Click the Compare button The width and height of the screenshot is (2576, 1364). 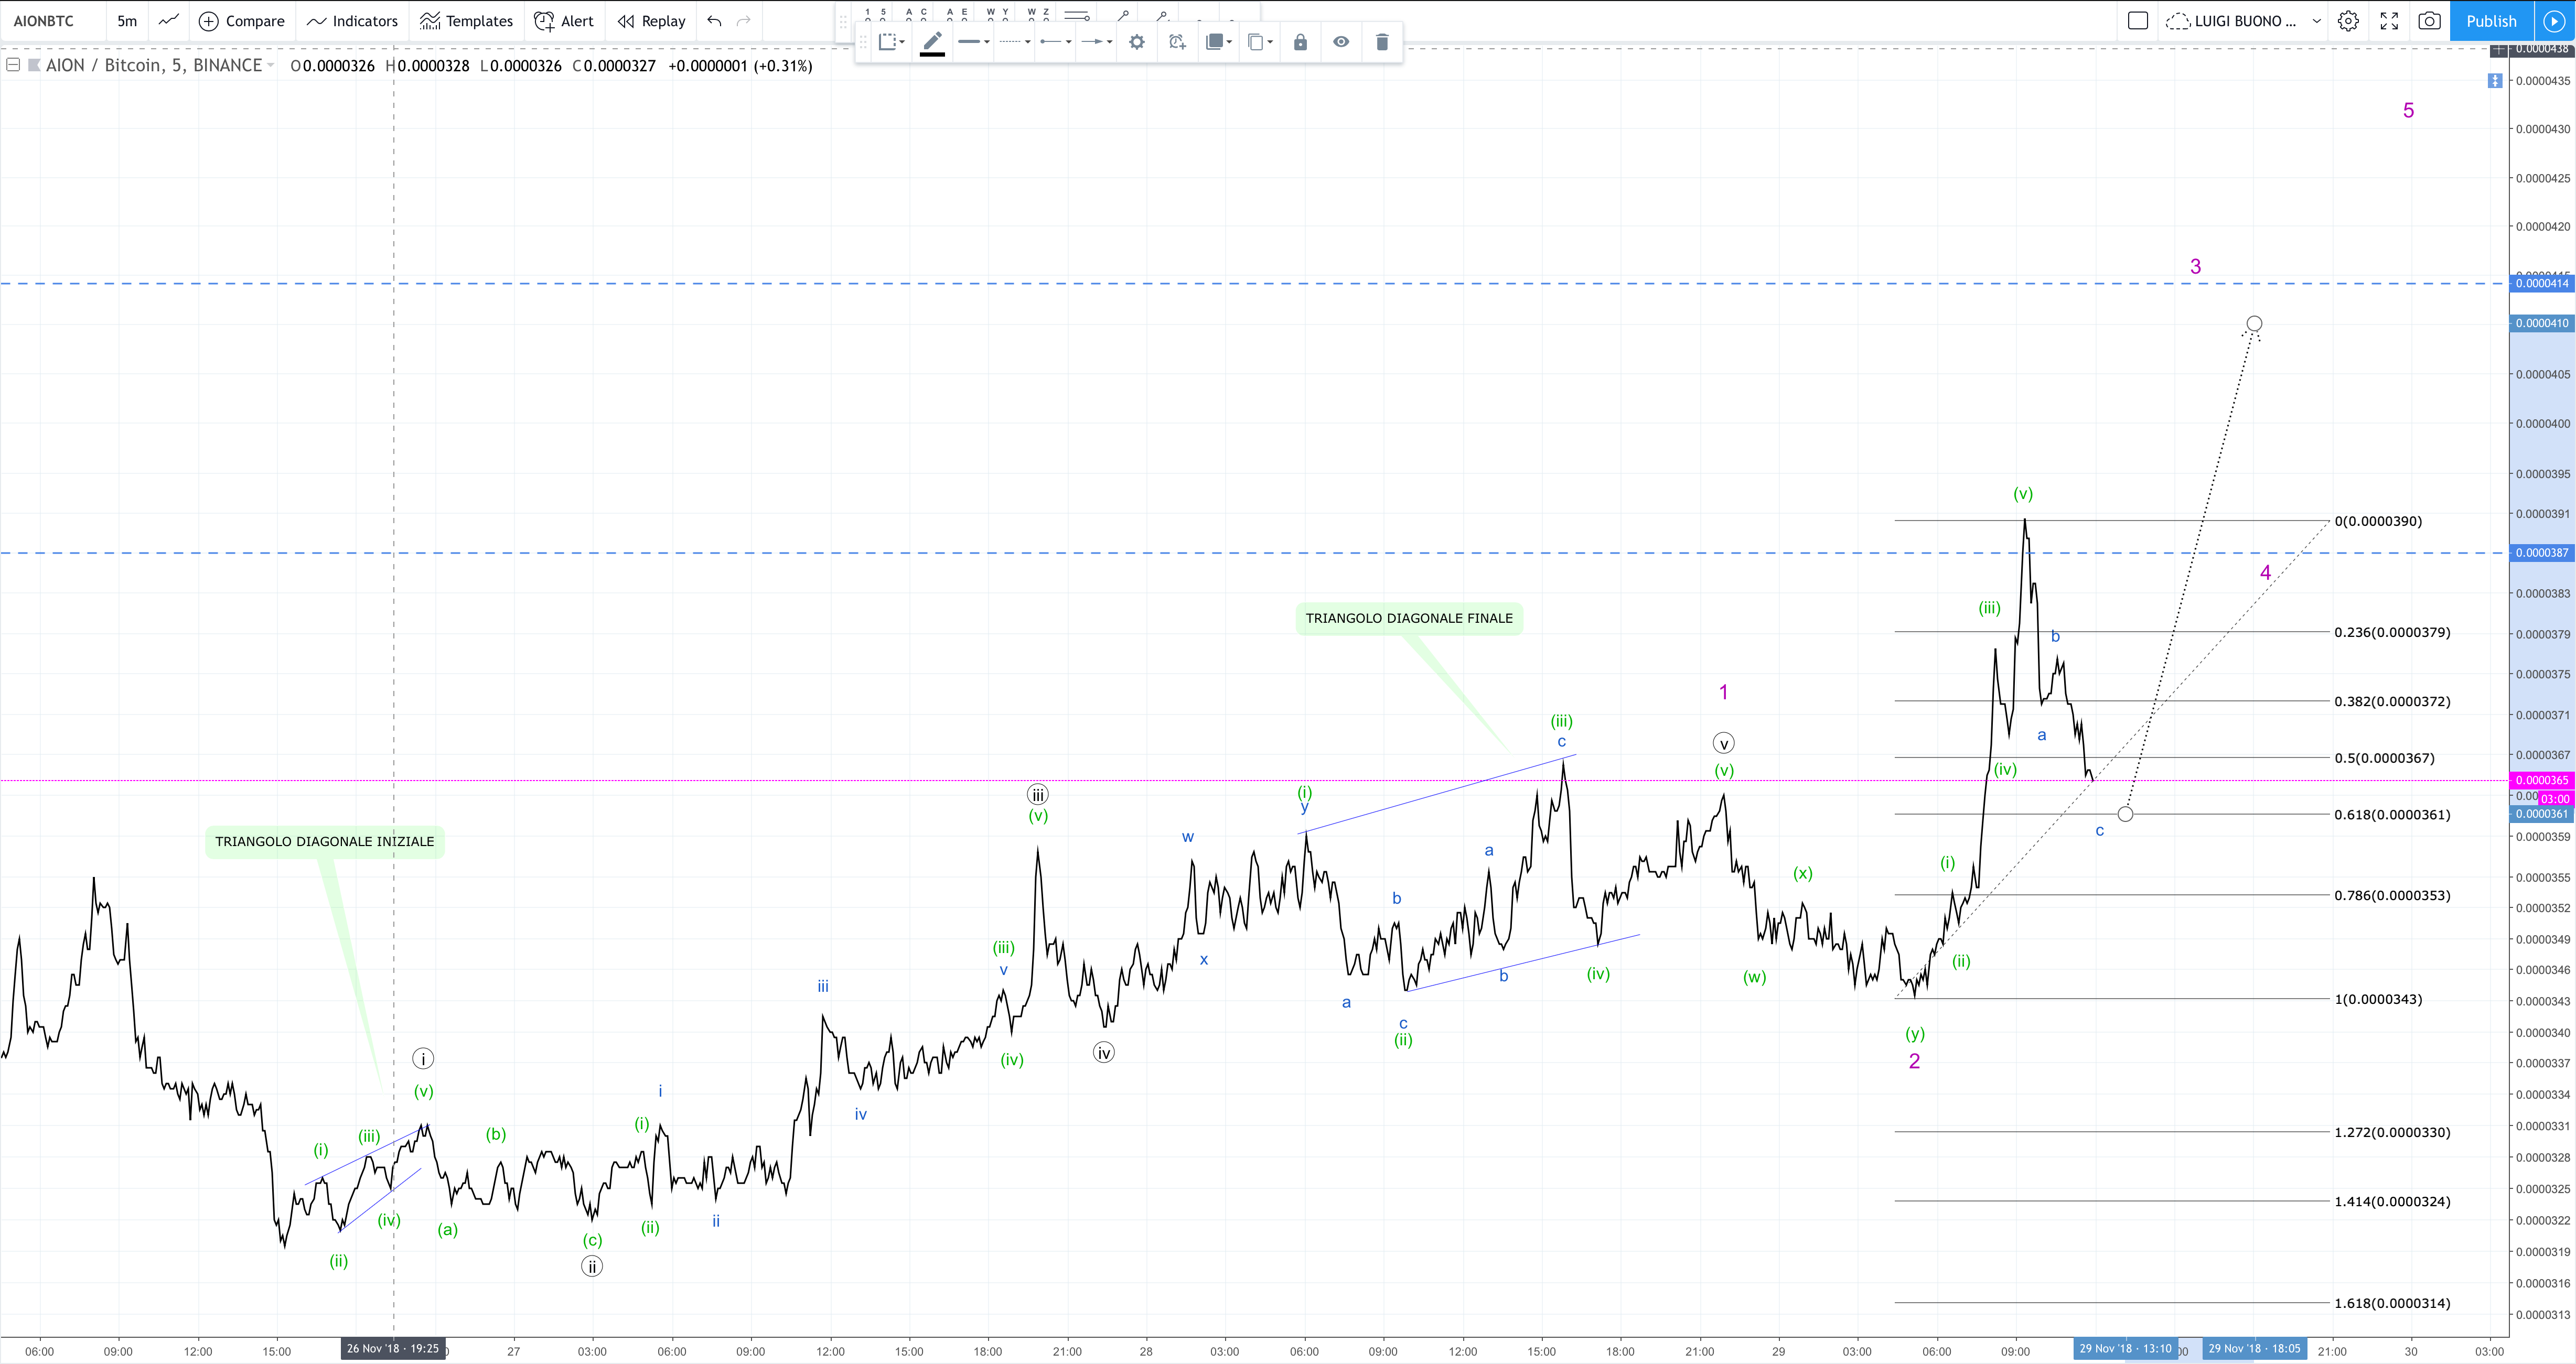(x=242, y=21)
